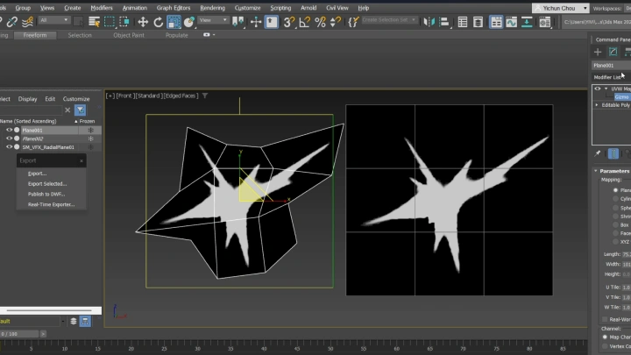Click the [Edged Faces] viewport label

tap(181, 96)
